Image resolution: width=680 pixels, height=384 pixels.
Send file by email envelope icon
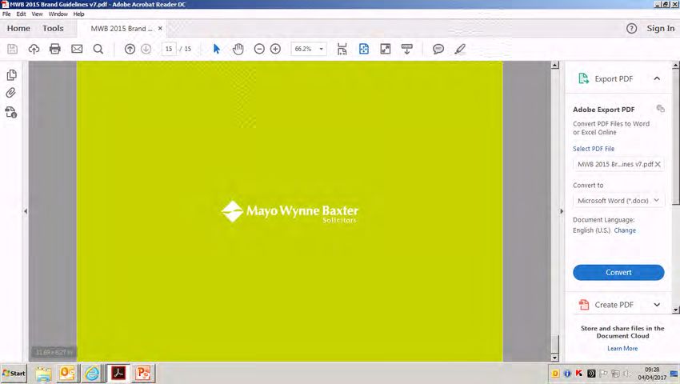click(77, 49)
